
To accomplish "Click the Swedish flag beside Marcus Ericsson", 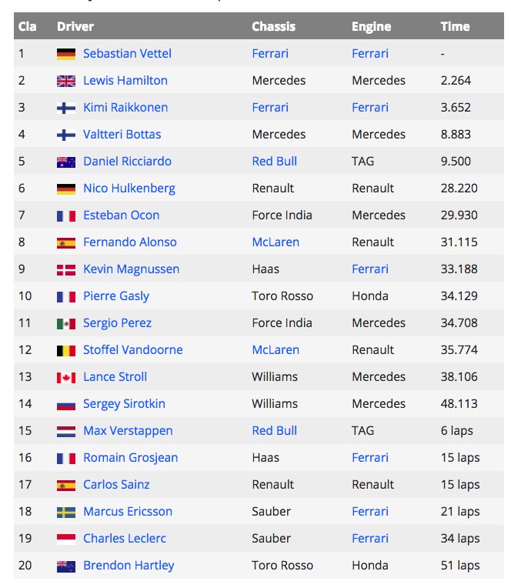I will [66, 512].
